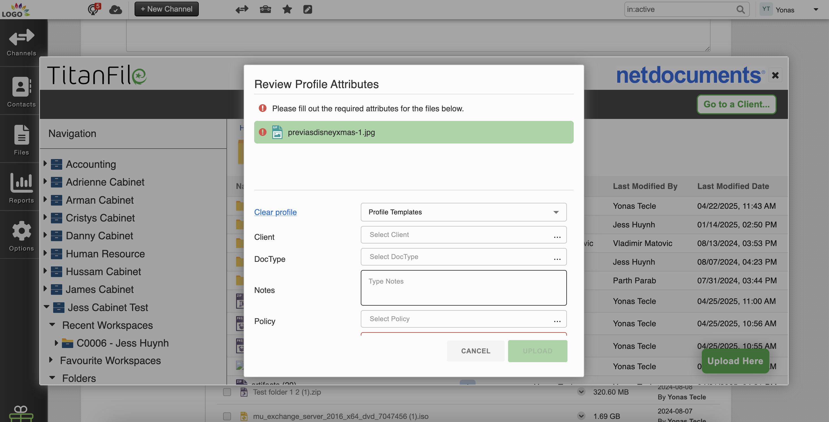Open Contacts in the left sidebar

click(21, 92)
